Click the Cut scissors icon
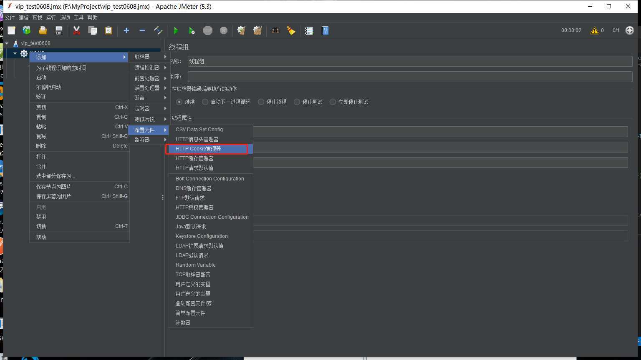This screenshot has height=360, width=641. tap(76, 30)
